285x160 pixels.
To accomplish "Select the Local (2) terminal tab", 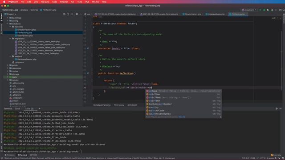I will point(29,108).
